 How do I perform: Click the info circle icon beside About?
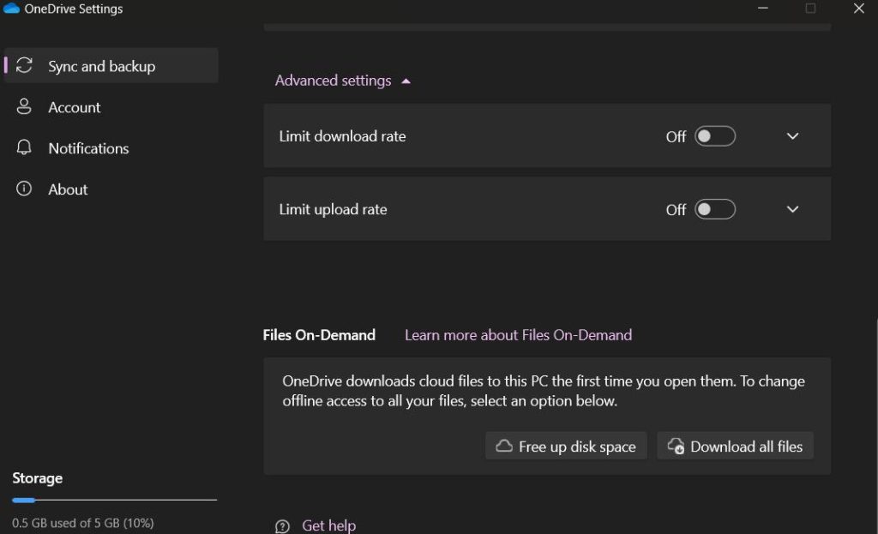click(24, 189)
